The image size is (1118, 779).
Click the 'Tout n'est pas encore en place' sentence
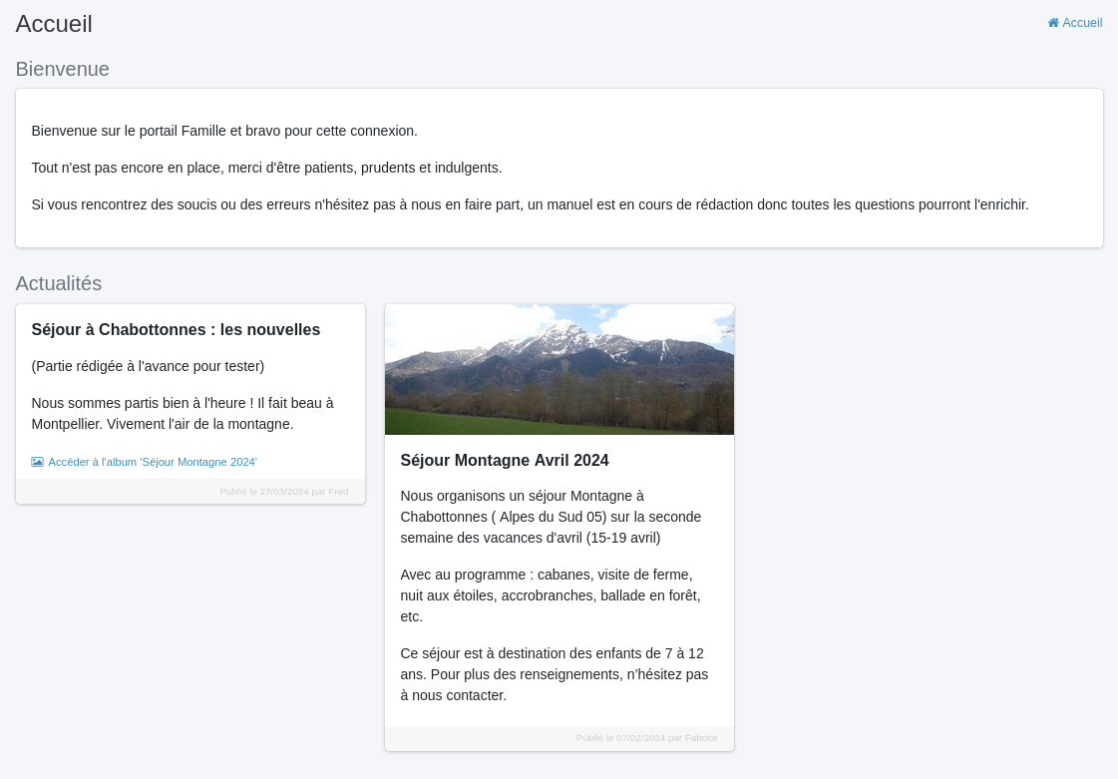pyautogui.click(x=266, y=168)
